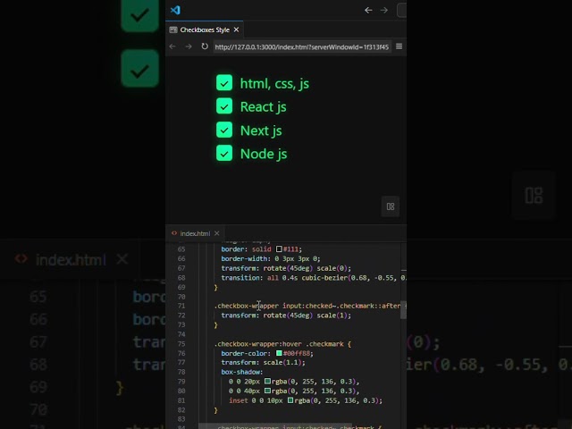Click 'transform: rotate(45deg) scale(0);' line
This screenshot has width=572, height=429.
coord(286,268)
